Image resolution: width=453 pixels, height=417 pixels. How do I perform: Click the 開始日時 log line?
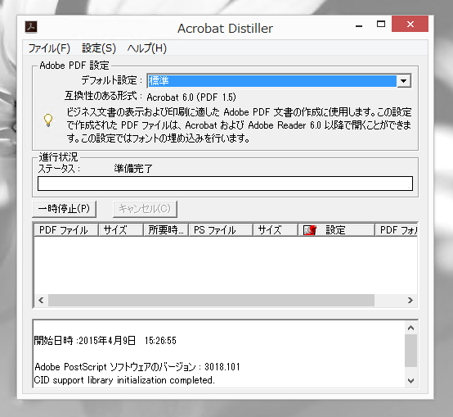(x=105, y=341)
